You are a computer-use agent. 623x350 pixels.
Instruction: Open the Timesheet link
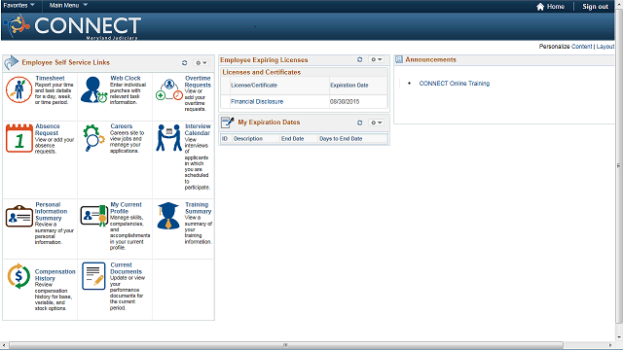pos(50,78)
